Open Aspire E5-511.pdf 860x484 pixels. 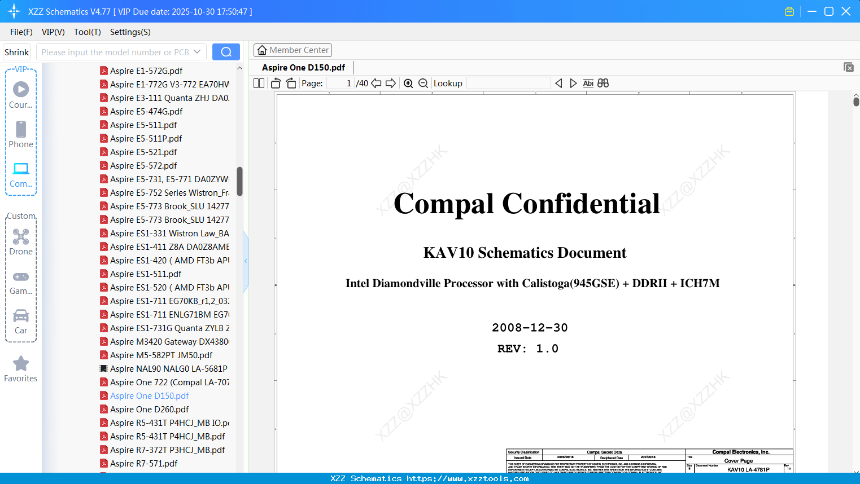[143, 125]
